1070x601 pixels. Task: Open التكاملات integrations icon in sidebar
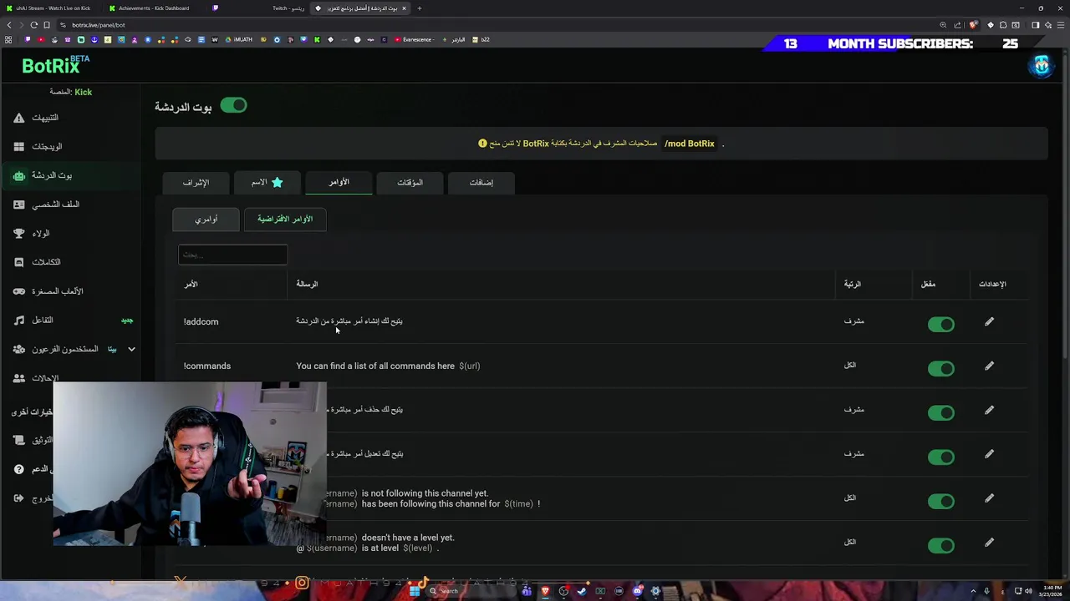coord(19,262)
